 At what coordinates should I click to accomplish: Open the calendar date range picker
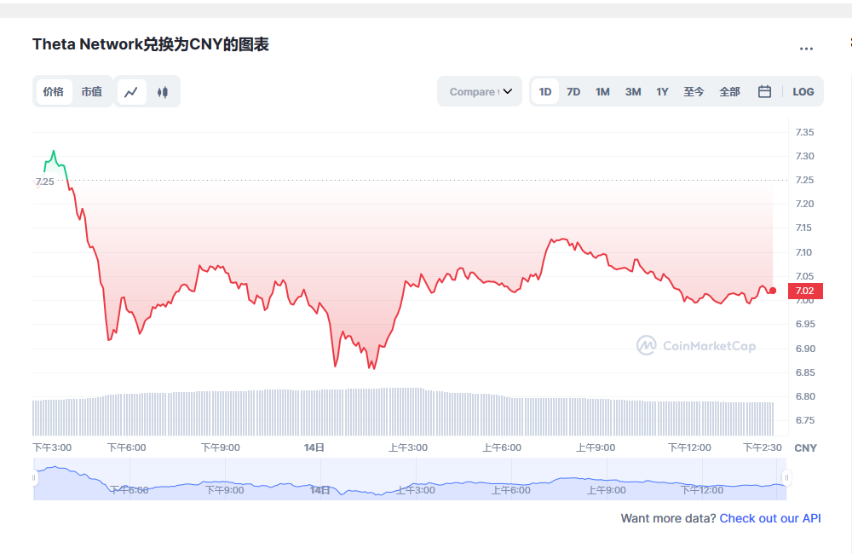(x=764, y=92)
